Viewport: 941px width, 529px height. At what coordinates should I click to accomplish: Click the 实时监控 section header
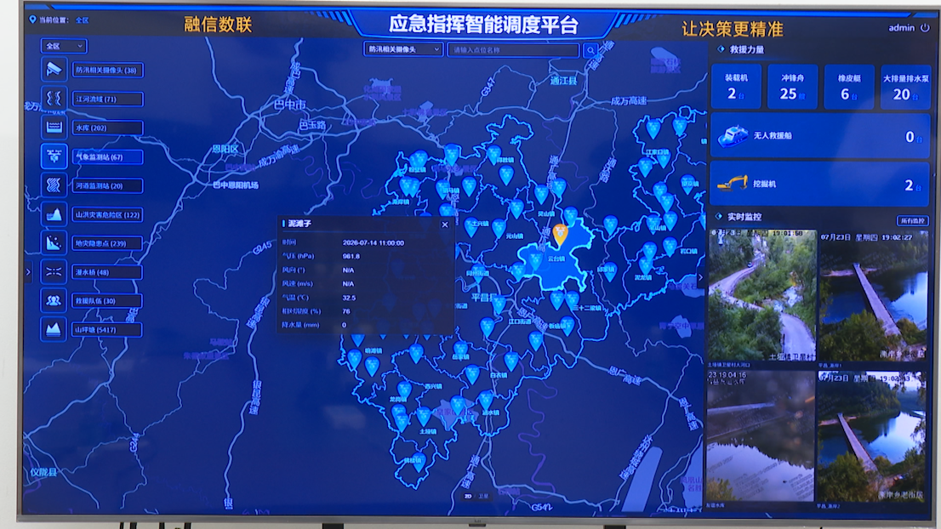[744, 217]
